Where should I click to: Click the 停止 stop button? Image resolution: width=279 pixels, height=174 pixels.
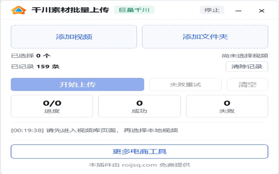click(212, 10)
